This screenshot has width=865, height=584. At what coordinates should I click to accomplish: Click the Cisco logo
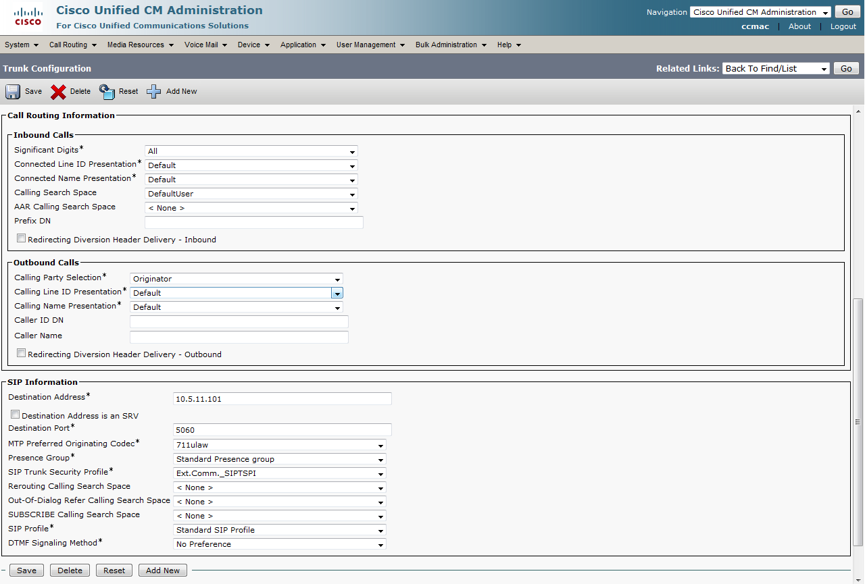(28, 17)
